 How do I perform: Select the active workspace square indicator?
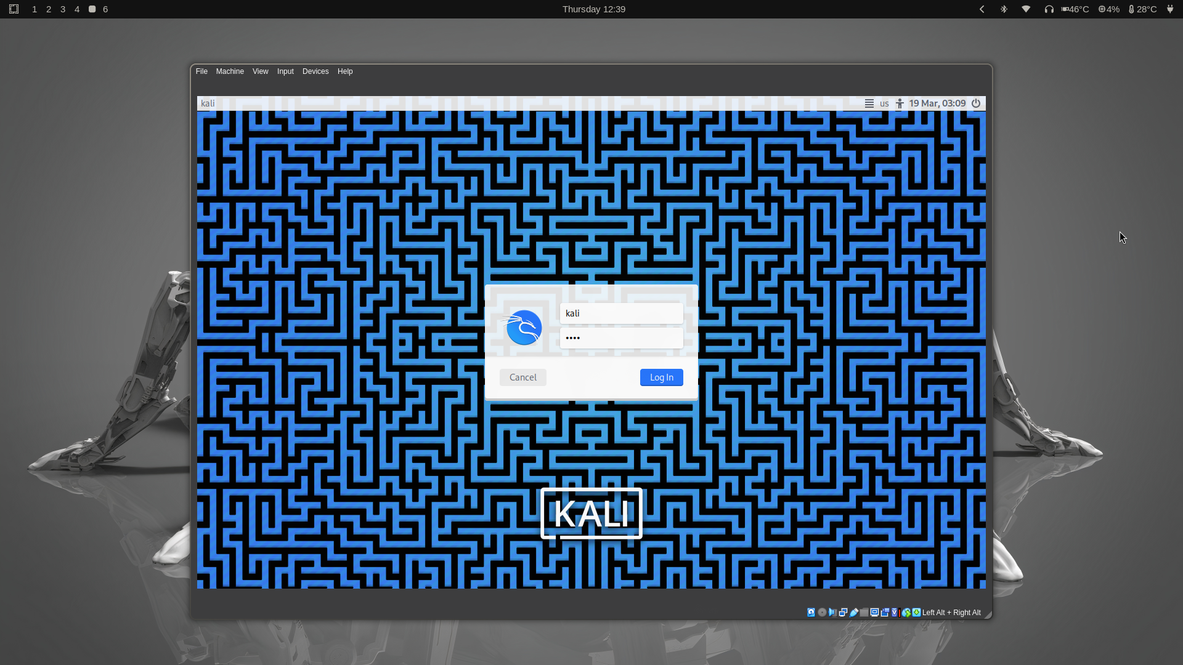pos(92,9)
